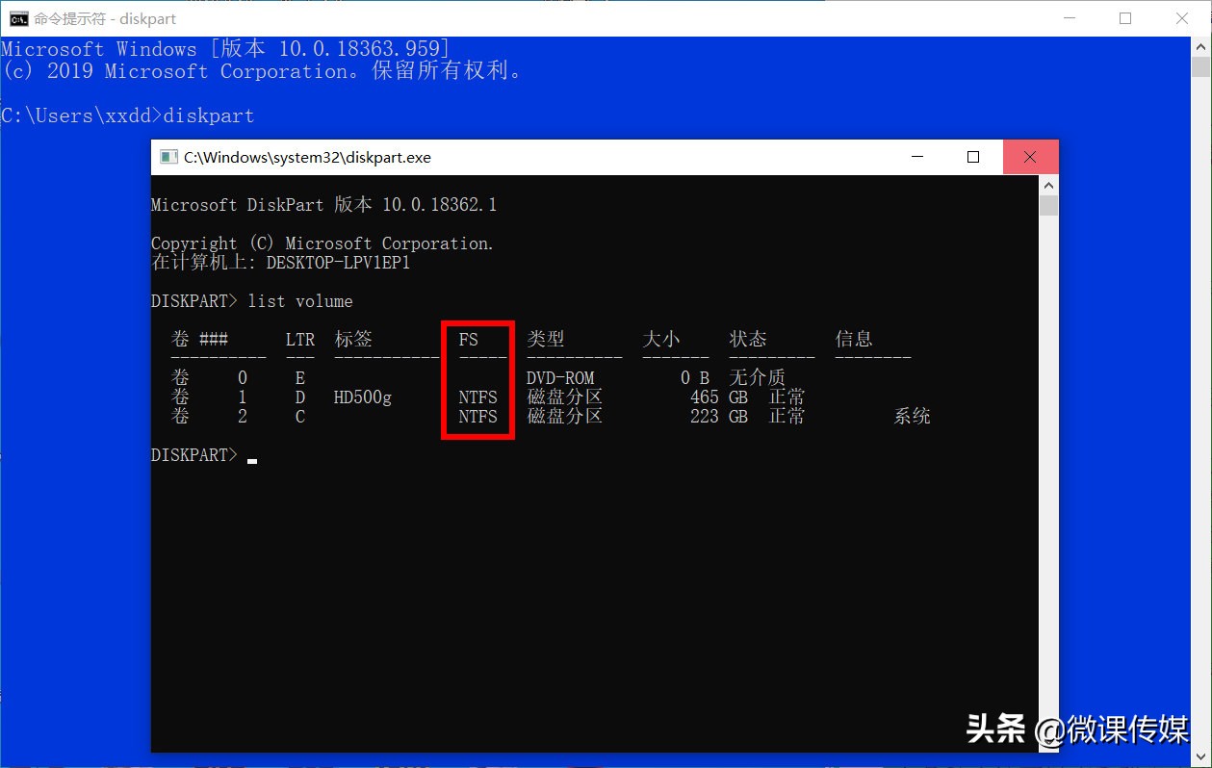
Task: Click the 'LTR' column header
Action: 300,340
